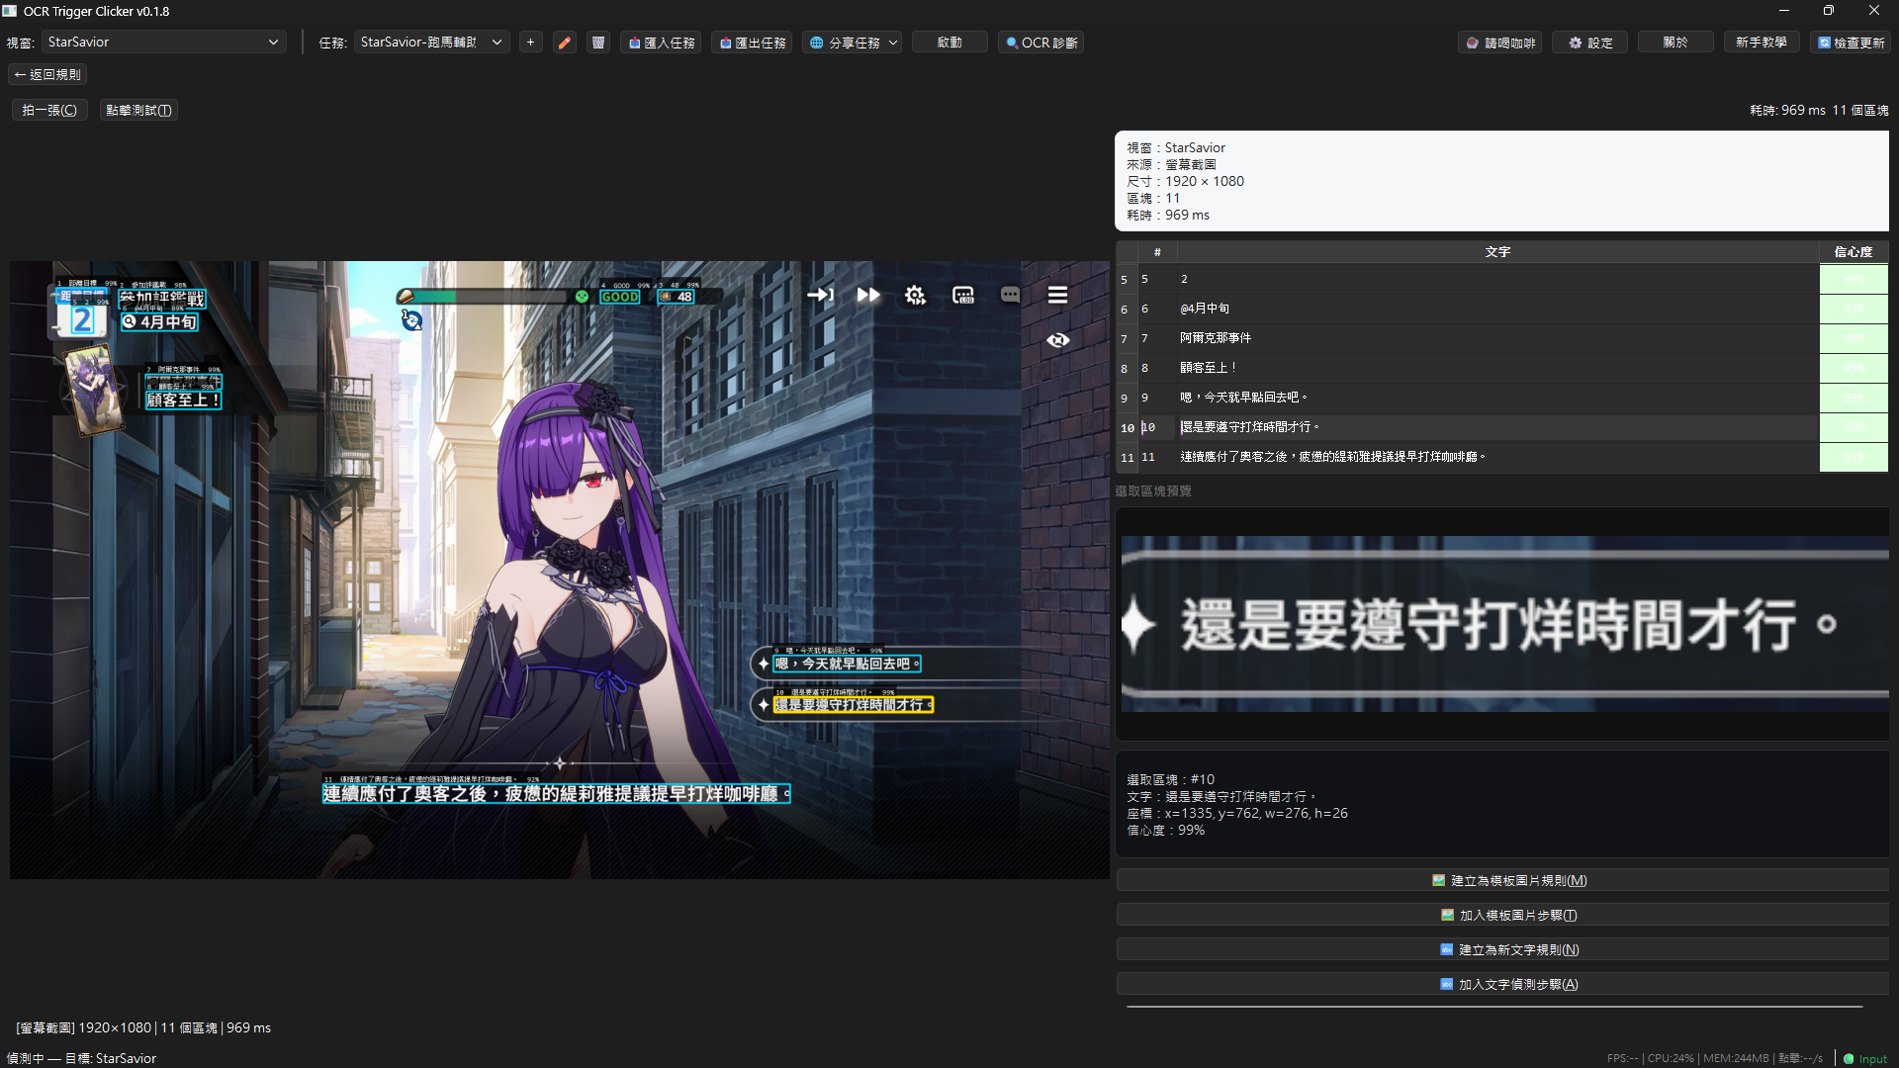Click the horizontal scrollbar below the action buttons
The image size is (1899, 1068).
click(1494, 1007)
